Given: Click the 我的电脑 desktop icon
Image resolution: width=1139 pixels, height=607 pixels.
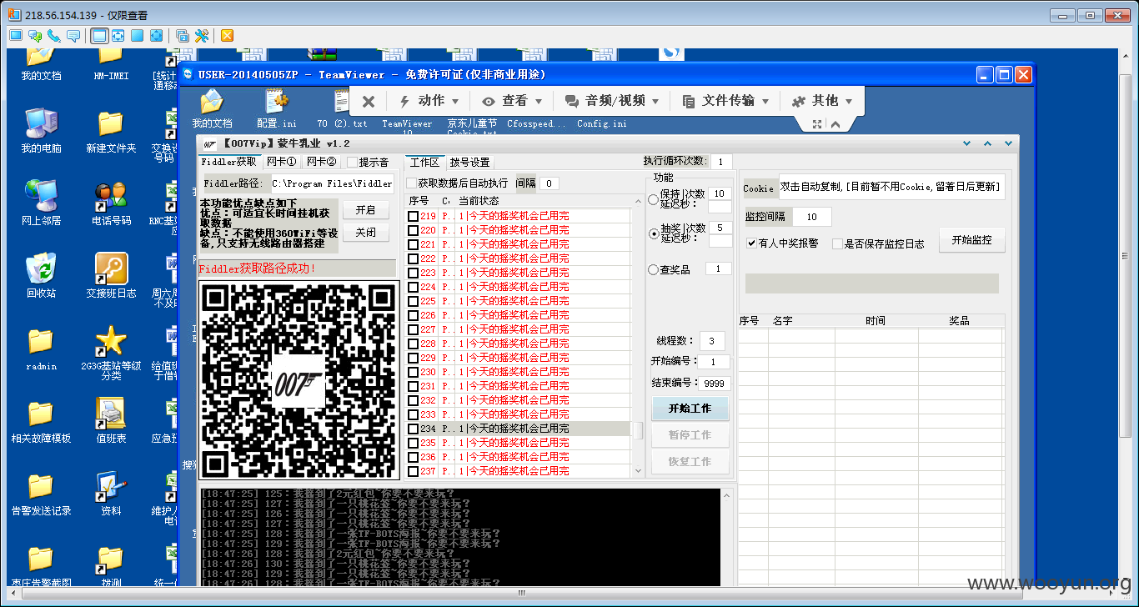Looking at the screenshot, I should 41,131.
